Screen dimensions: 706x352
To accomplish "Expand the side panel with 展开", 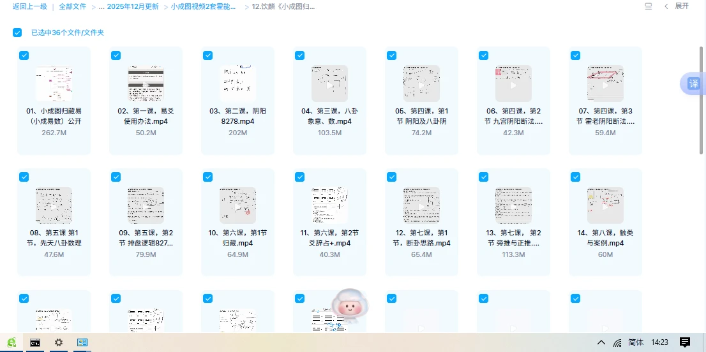I will tap(681, 6).
